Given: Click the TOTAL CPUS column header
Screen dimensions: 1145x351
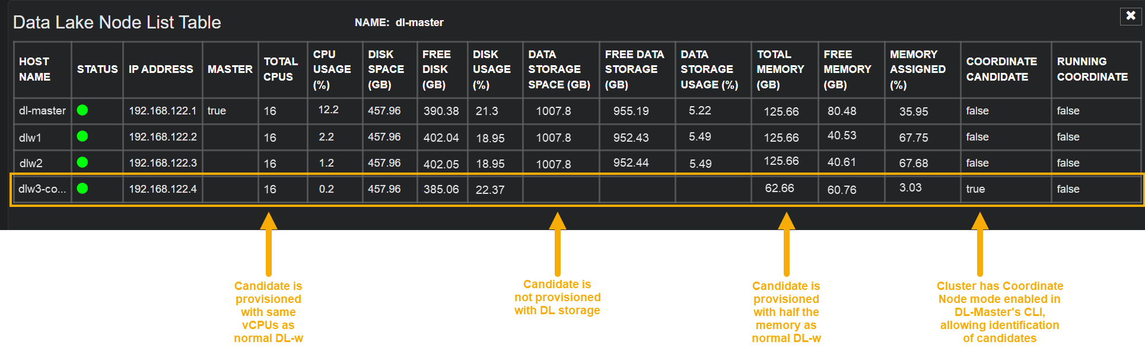Looking at the screenshot, I should (280, 69).
